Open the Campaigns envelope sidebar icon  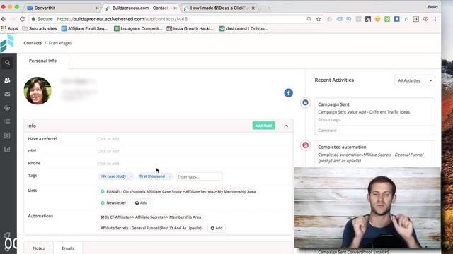click(7, 94)
